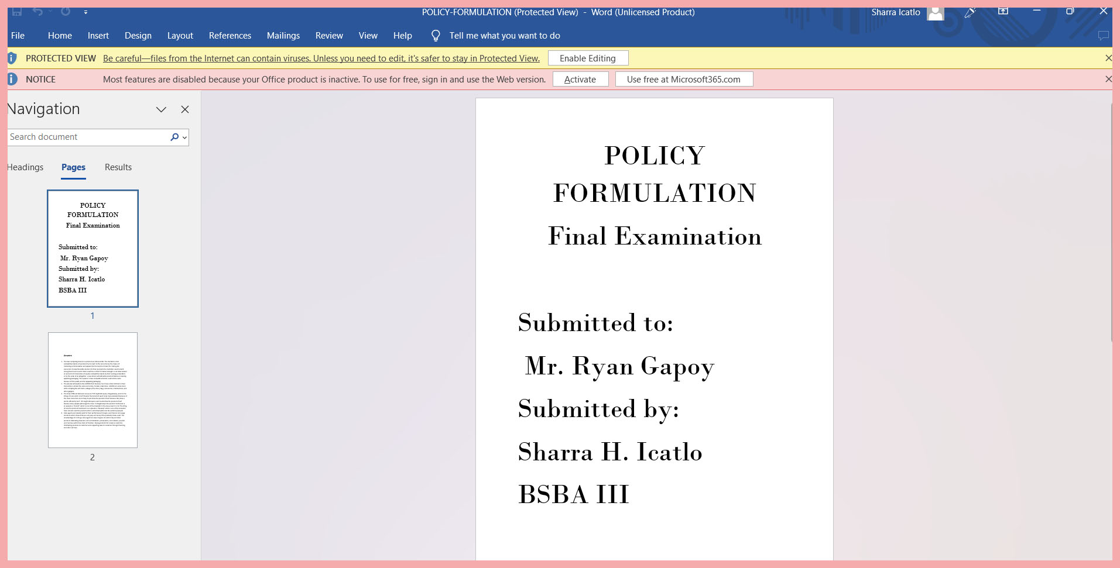Click the account avatar picture
Screen dimensions: 1120x568
click(936, 13)
